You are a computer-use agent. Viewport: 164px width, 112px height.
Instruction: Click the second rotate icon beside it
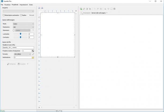point(108,9)
